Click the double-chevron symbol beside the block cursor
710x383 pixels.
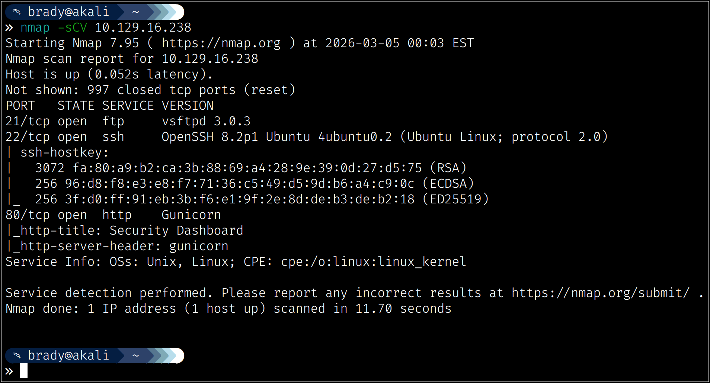pyautogui.click(x=9, y=371)
